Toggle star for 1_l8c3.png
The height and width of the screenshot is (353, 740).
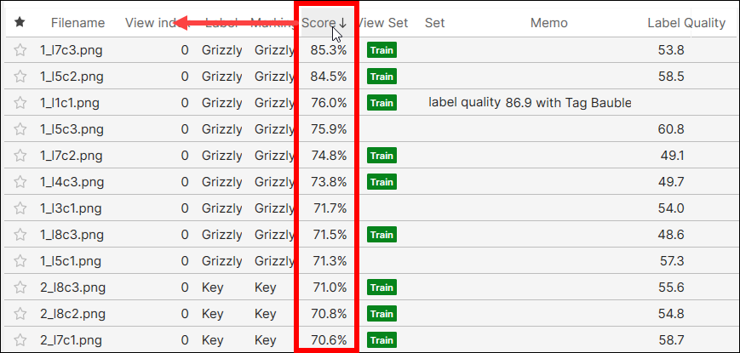(x=20, y=235)
